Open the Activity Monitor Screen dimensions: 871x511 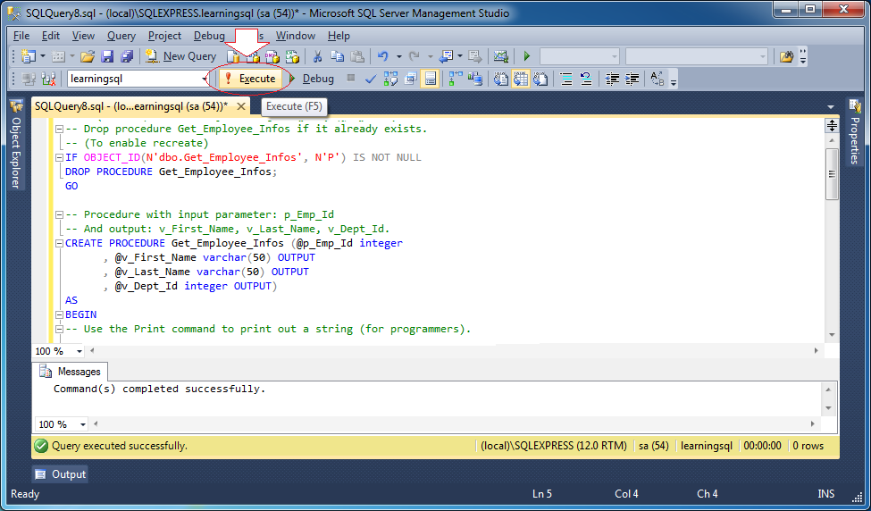tap(500, 56)
